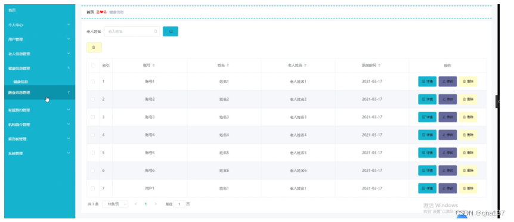Check the checkbox for row 4 (账号4)
Viewport: 514px width, 222px height.
[x=93, y=135]
